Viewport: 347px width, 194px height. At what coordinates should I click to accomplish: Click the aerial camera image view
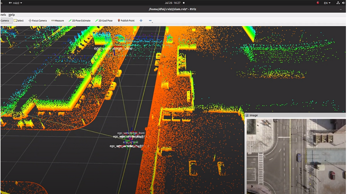[296, 156]
